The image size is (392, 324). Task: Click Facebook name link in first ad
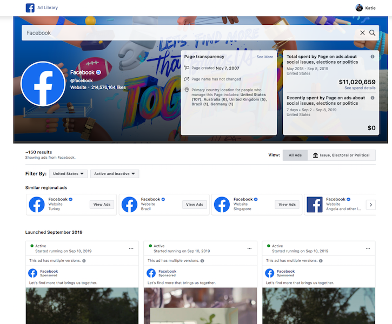[x=49, y=271]
